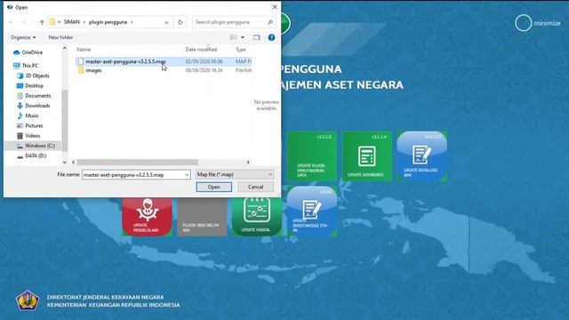569x320 pixels.
Task: Click the New folder button
Action: (60, 37)
